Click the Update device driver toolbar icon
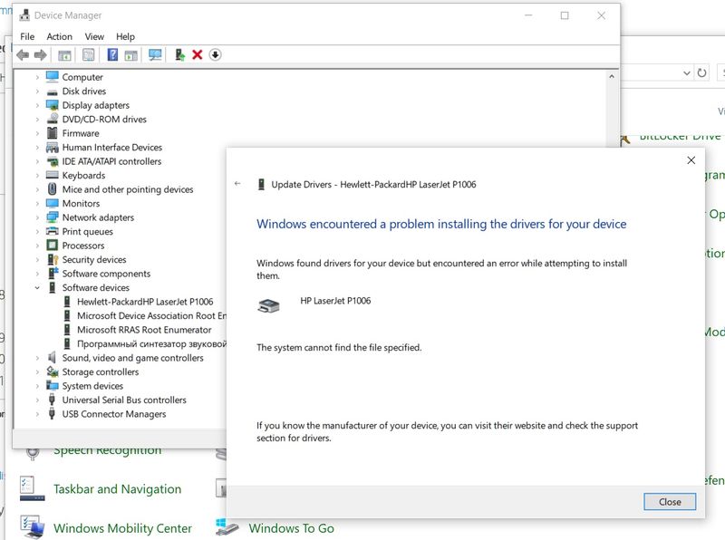 179,54
